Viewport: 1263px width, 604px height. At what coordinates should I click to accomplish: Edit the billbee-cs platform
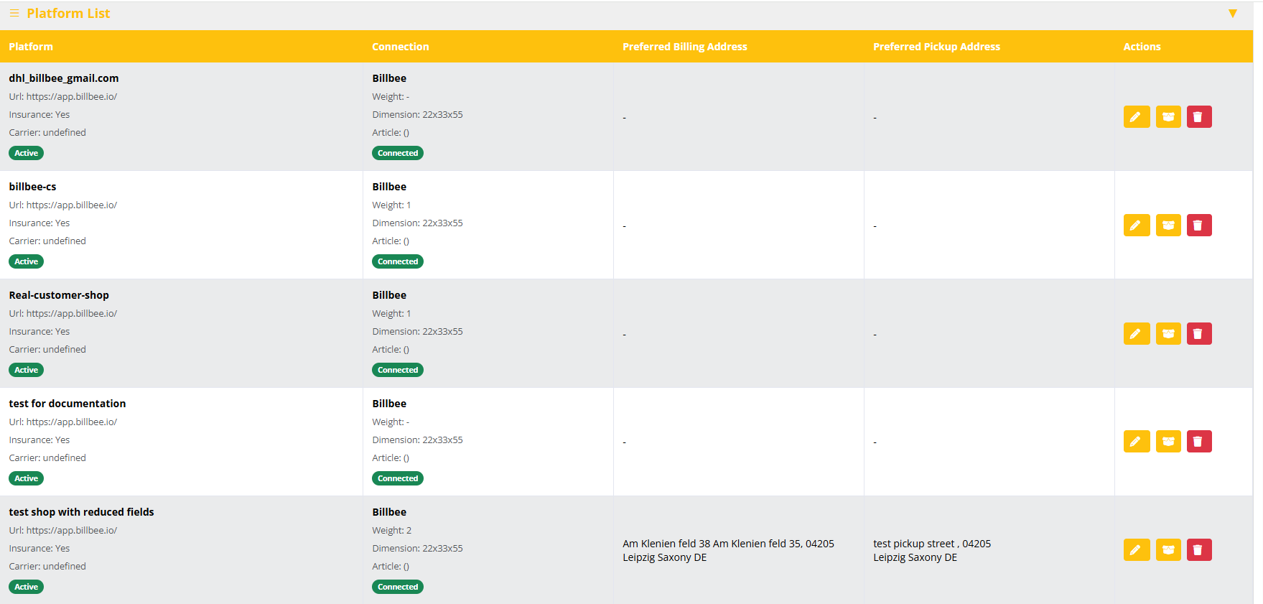tap(1136, 225)
